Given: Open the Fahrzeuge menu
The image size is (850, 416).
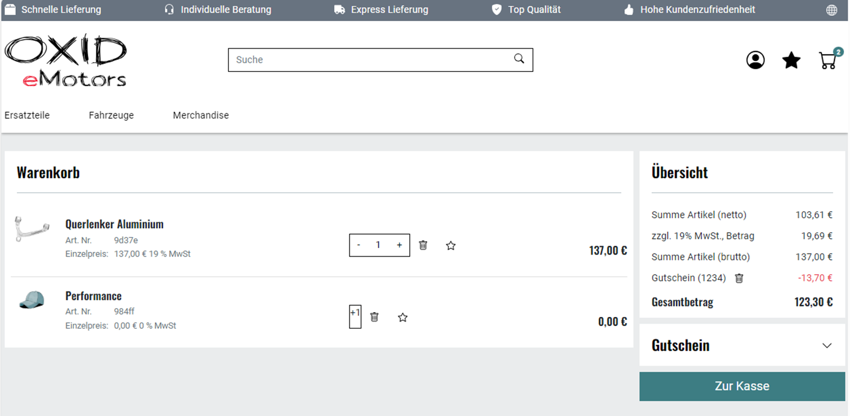Looking at the screenshot, I should click(111, 115).
